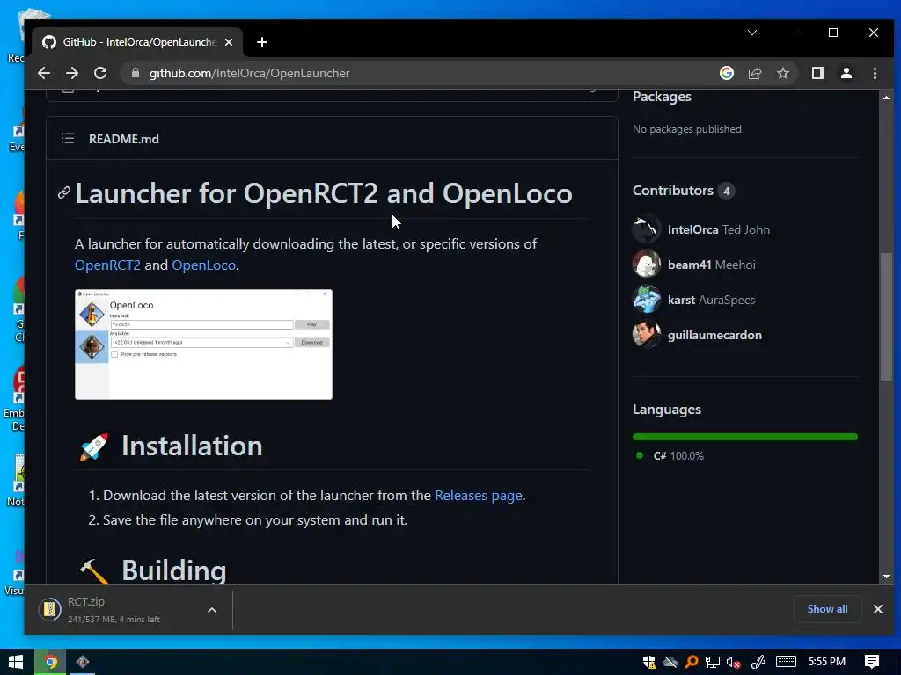Image resolution: width=901 pixels, height=675 pixels.
Task: Open guillaumecardon profile link
Action: (714, 335)
